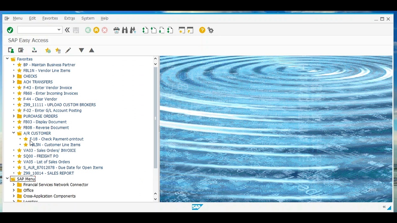Viewport: 397px width, 223px height.
Task: Click the Find Next binoculars icon
Action: (133, 30)
